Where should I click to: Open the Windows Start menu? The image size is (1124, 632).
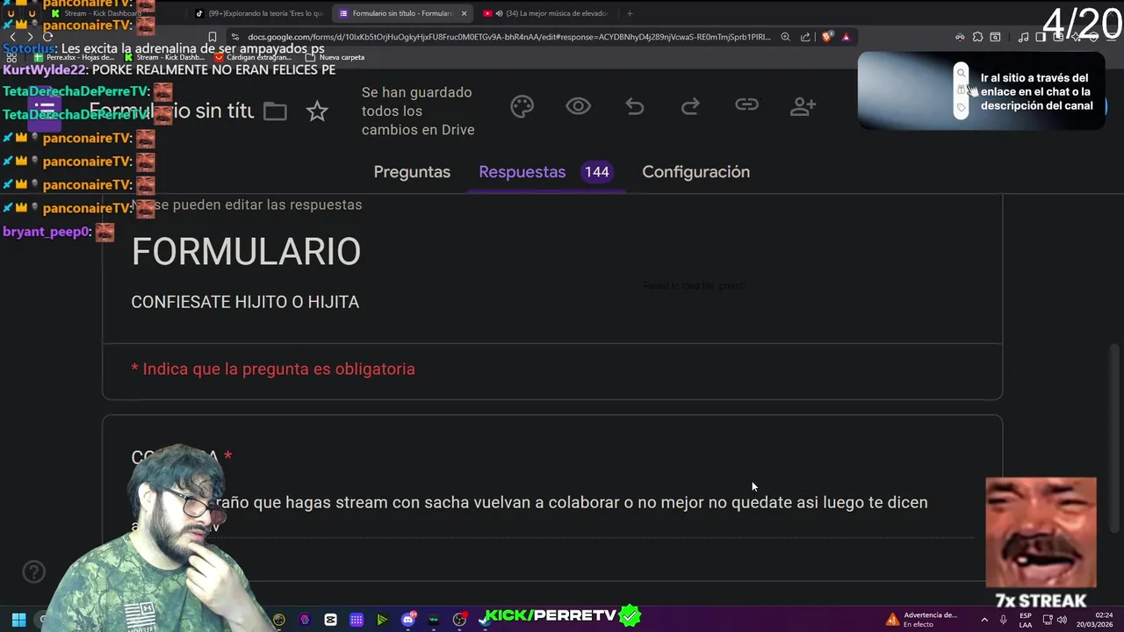pyautogui.click(x=18, y=620)
